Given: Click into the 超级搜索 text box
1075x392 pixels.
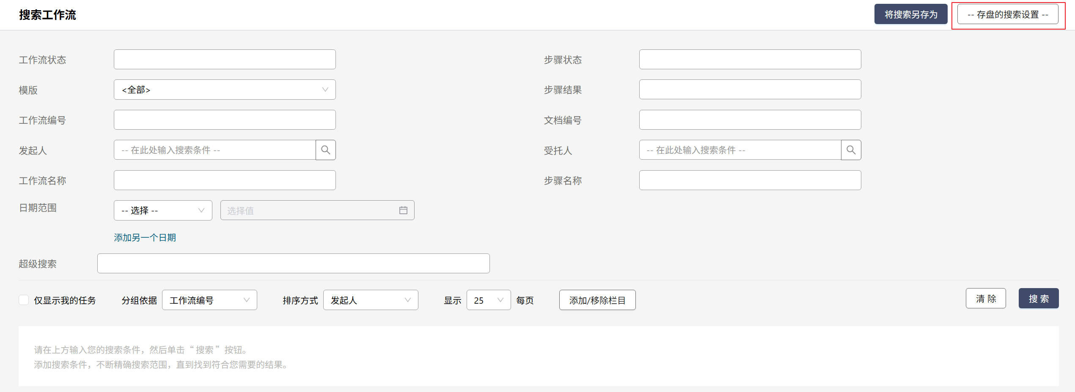Looking at the screenshot, I should coord(293,264).
